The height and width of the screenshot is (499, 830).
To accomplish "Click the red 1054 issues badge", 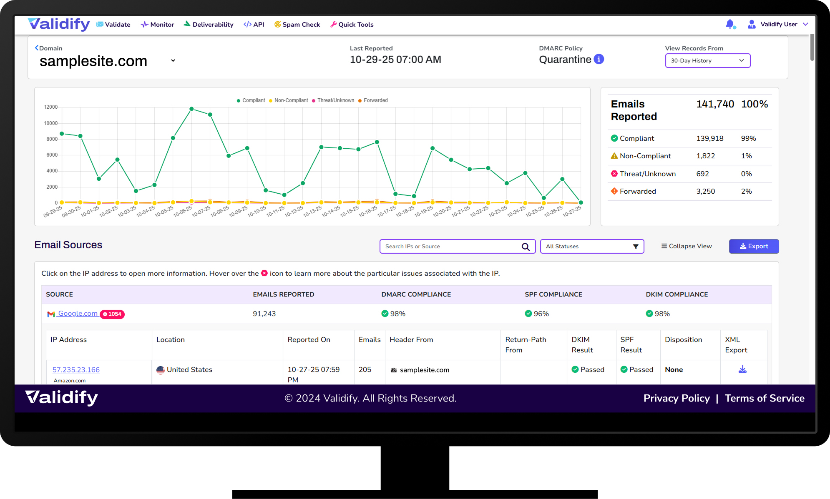I will (x=112, y=314).
